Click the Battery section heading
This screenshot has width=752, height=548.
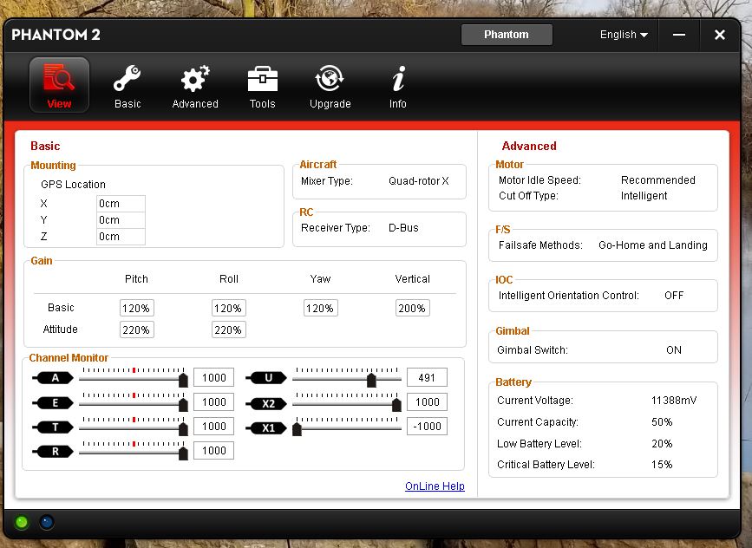pyautogui.click(x=513, y=382)
